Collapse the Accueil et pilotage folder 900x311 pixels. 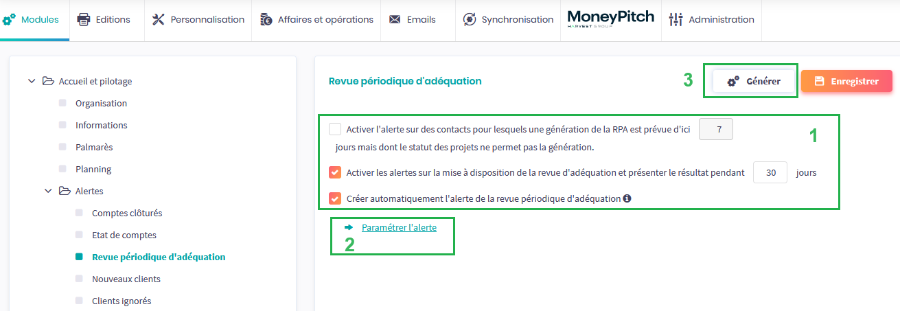click(32, 81)
